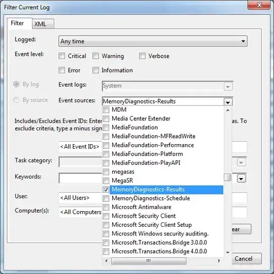This screenshot has height=274, width=274.
Task: Click the source list scroll up arrow
Action: [228, 110]
